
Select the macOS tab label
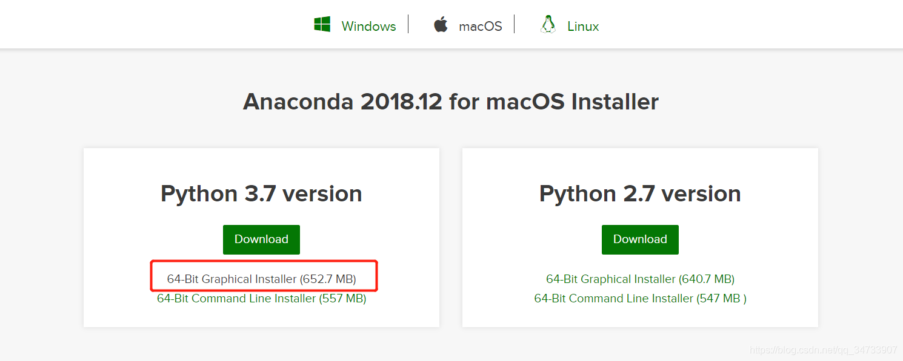481,27
